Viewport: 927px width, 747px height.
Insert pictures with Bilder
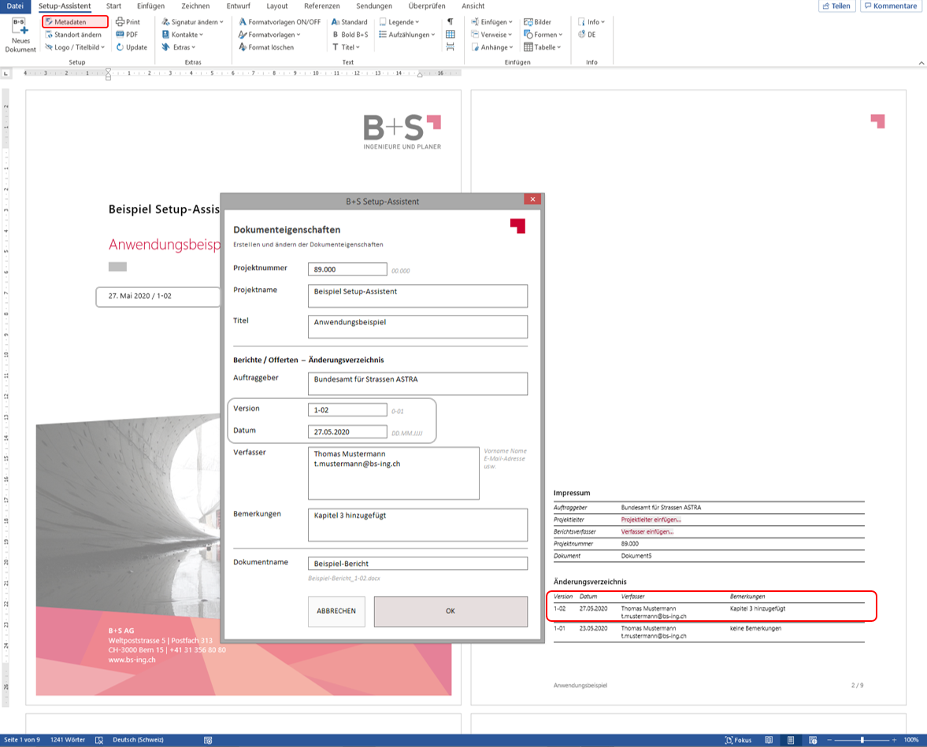pyautogui.click(x=537, y=22)
